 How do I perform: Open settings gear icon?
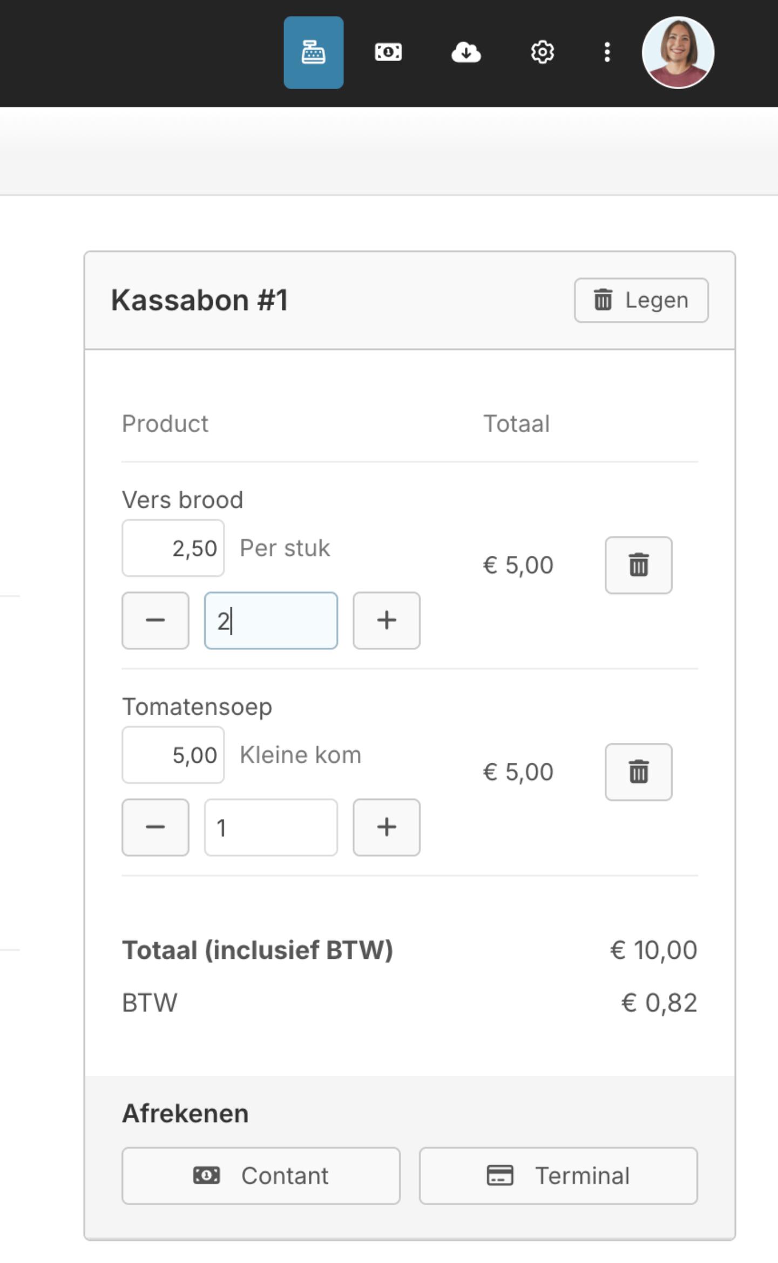(542, 52)
